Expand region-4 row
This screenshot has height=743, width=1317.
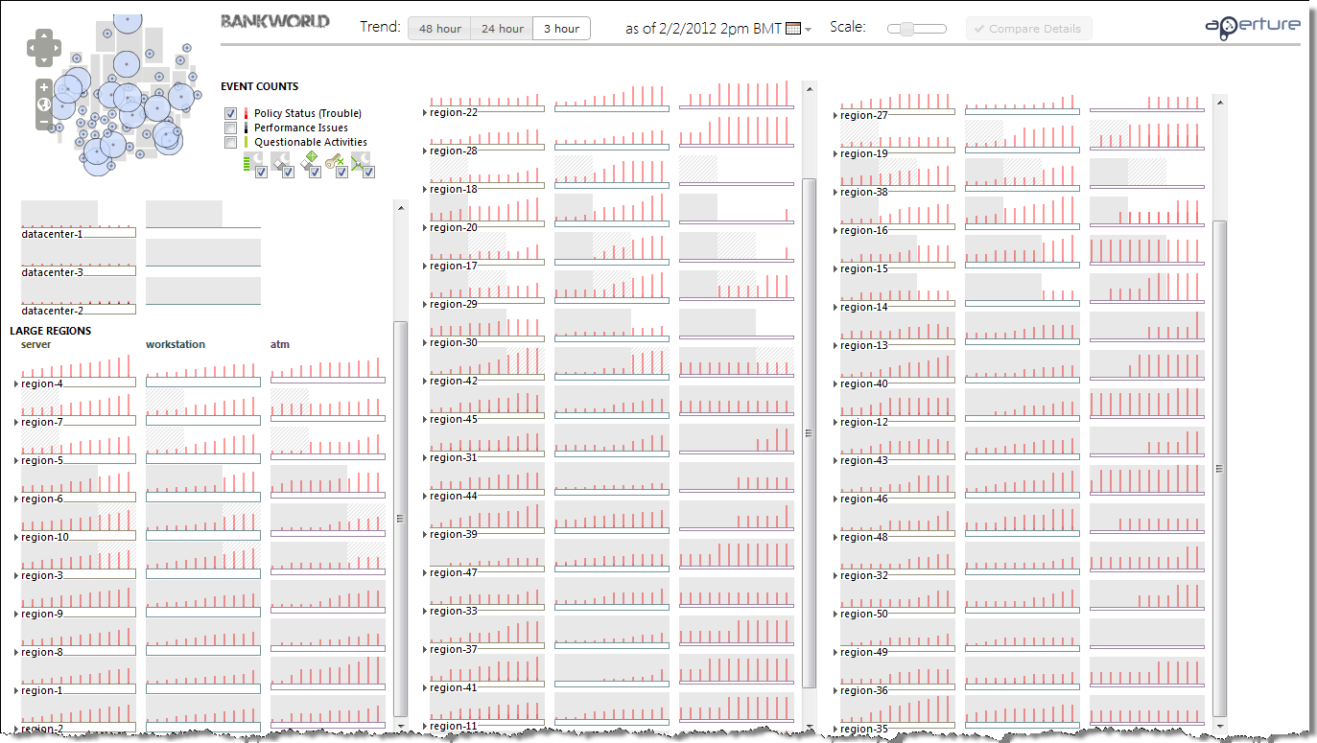16,383
